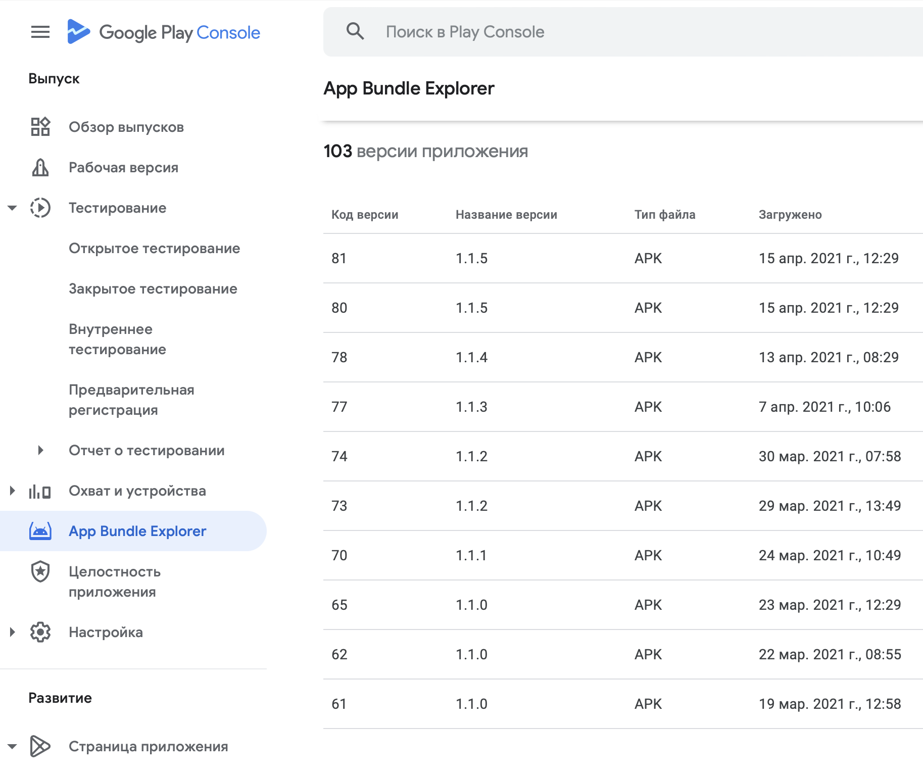The width and height of the screenshot is (923, 775).
Task: Collapse the Тестирование section arrow
Action: pyautogui.click(x=13, y=208)
